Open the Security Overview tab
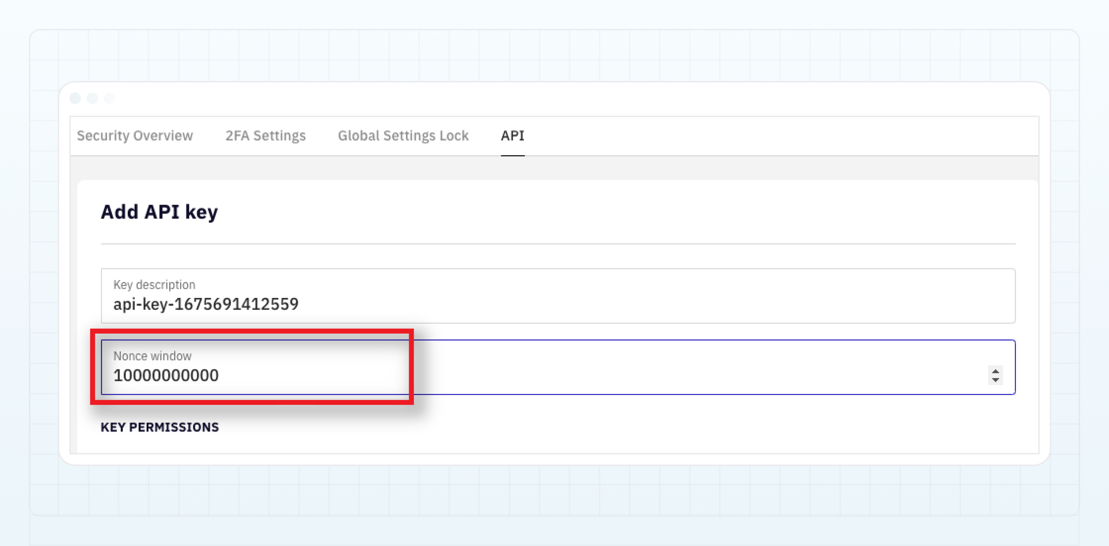This screenshot has width=1109, height=546. (x=135, y=136)
